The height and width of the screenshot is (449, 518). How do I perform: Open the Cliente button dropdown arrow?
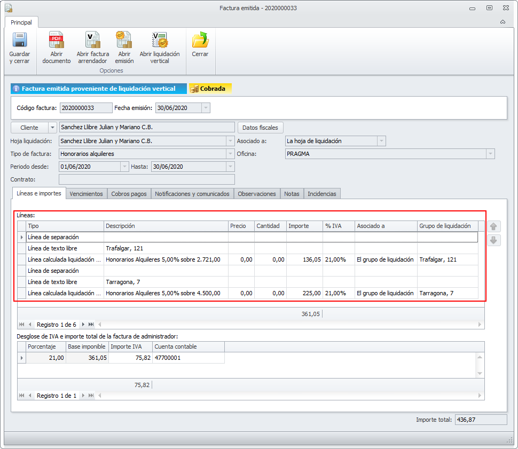pos(52,128)
